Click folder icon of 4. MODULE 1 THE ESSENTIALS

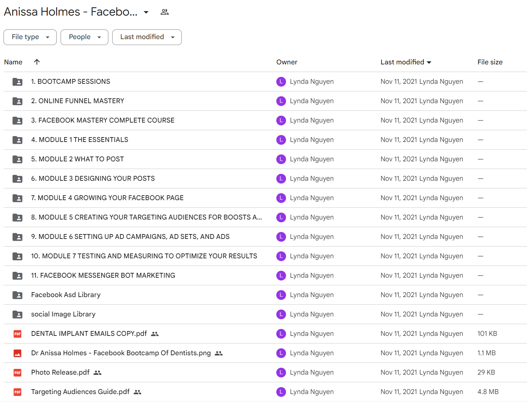(17, 140)
